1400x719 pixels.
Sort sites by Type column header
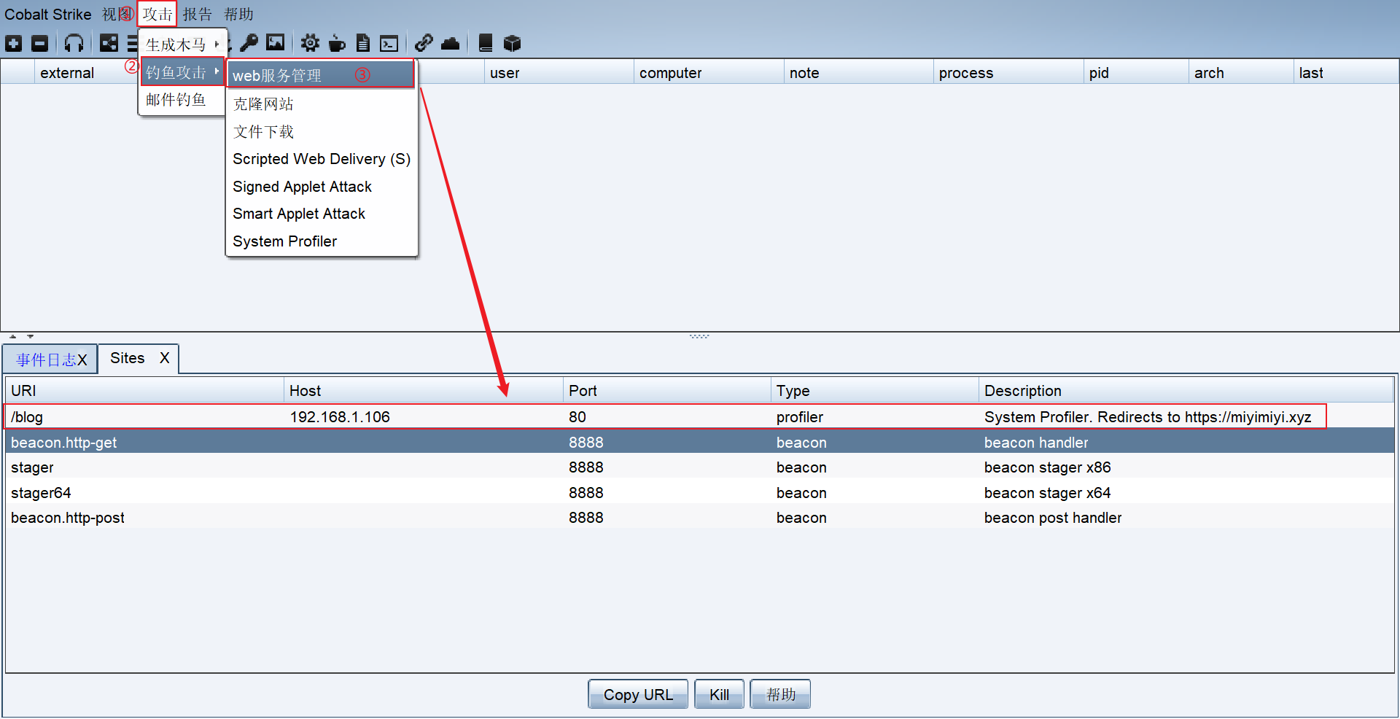pyautogui.click(x=874, y=391)
